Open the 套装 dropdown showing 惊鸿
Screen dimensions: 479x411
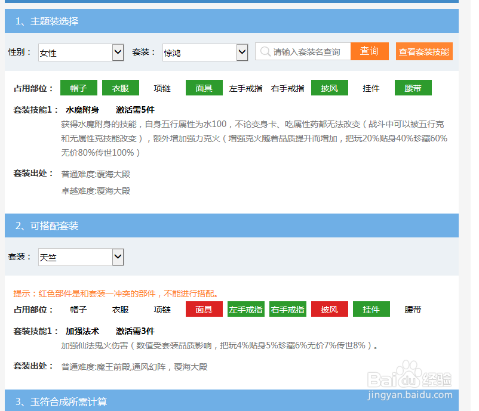click(x=205, y=52)
